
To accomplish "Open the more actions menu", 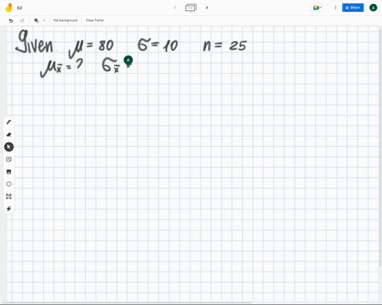I will [335, 8].
